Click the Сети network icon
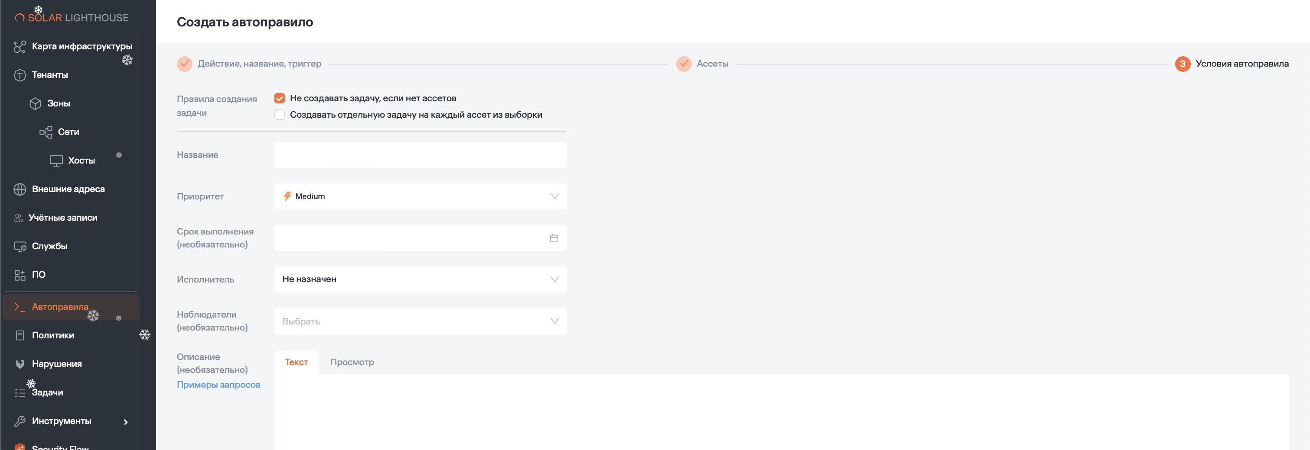The image size is (1310, 450). coord(46,132)
